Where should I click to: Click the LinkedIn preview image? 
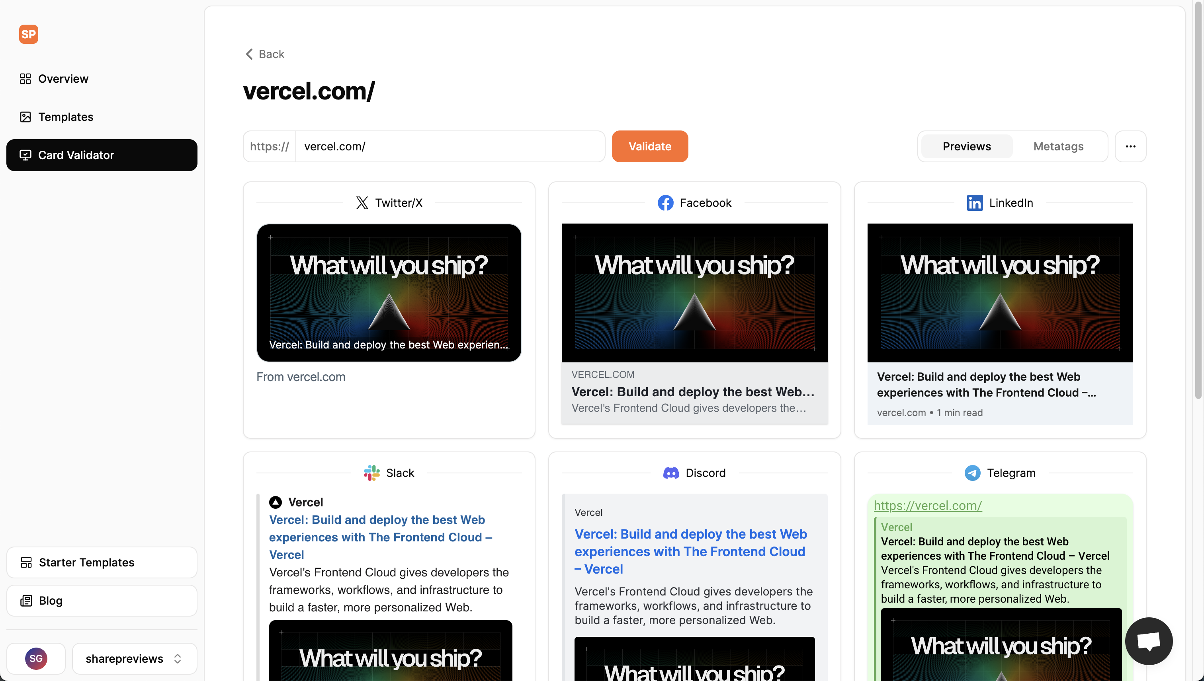[1000, 293]
